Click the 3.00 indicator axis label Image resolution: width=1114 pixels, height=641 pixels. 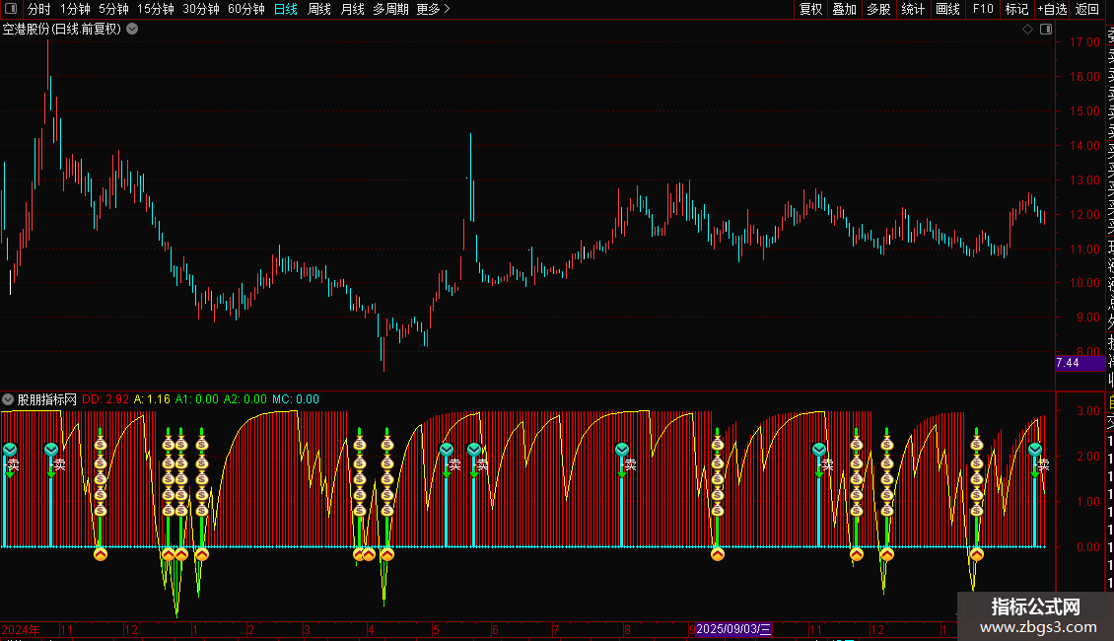[1088, 411]
